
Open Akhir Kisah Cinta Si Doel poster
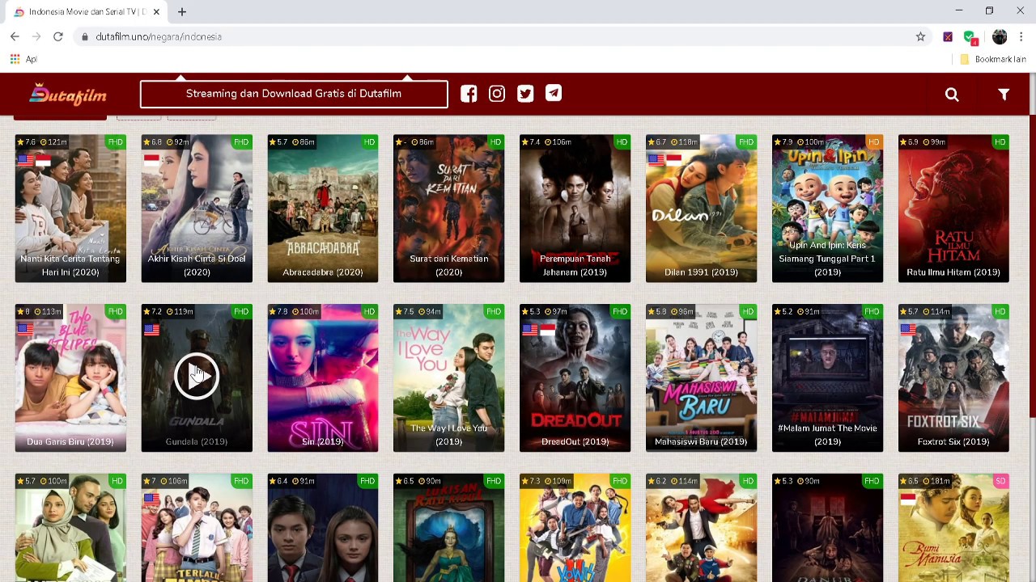coord(197,209)
